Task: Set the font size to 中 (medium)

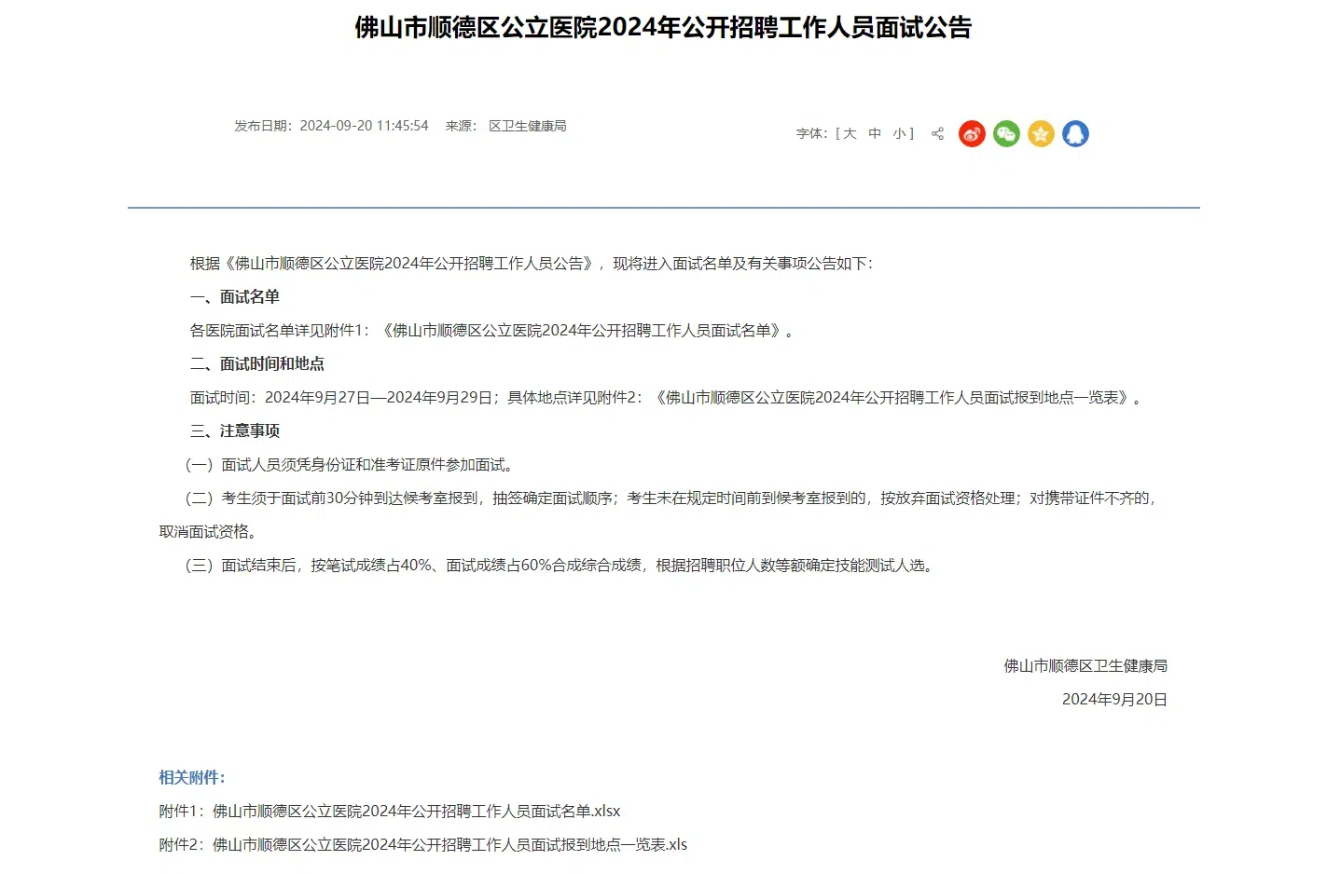Action: 874,133
